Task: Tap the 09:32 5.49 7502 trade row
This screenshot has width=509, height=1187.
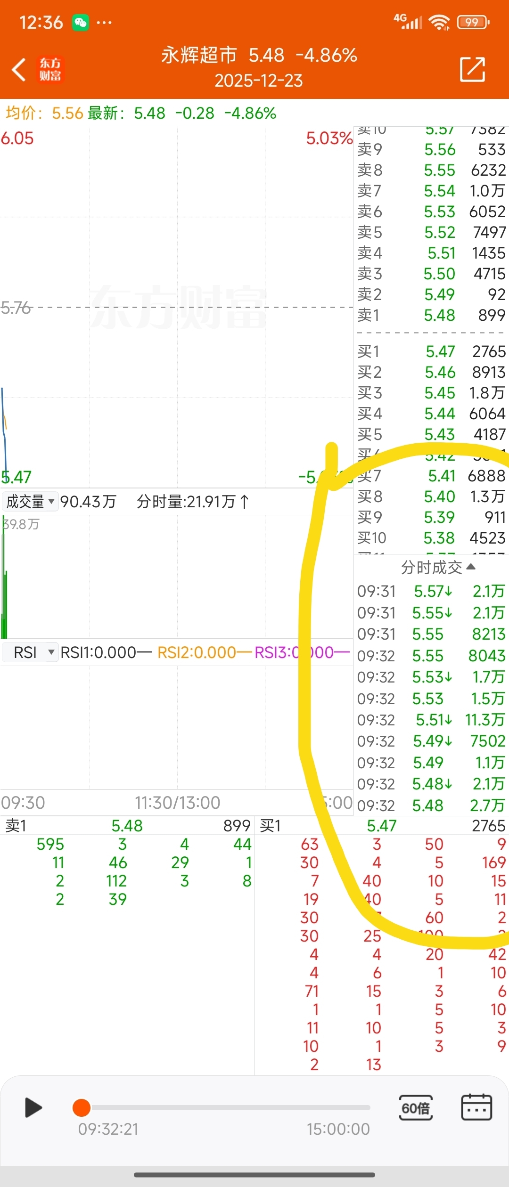Action: 431,741
